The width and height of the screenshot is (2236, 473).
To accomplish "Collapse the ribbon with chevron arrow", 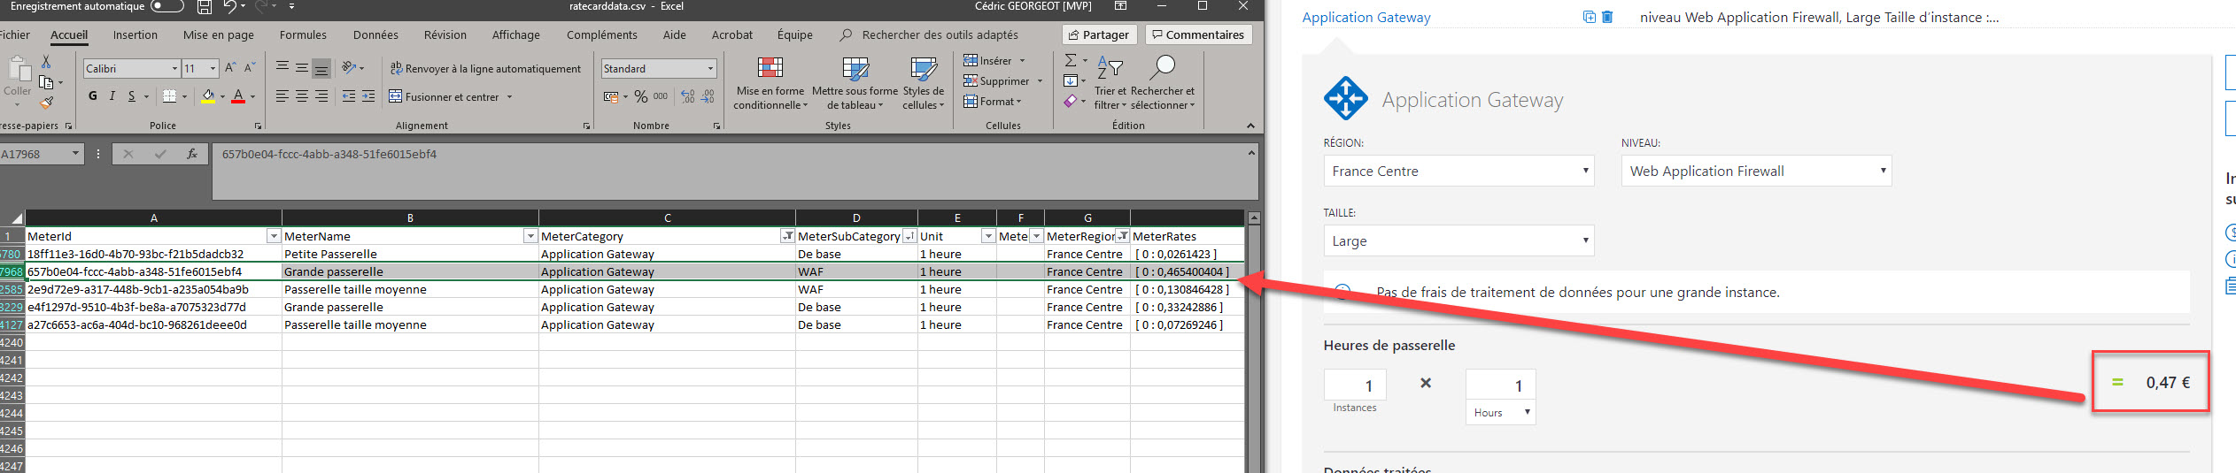I will click(x=1250, y=126).
